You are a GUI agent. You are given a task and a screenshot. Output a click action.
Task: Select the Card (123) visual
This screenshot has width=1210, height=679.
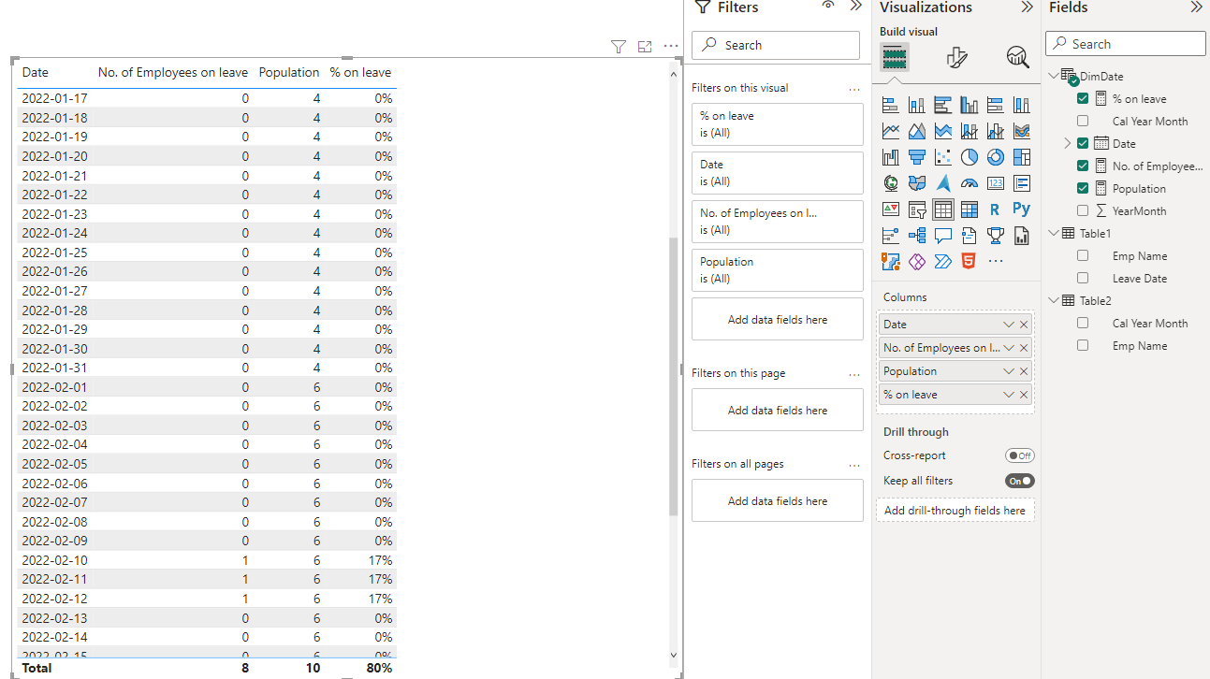(996, 183)
